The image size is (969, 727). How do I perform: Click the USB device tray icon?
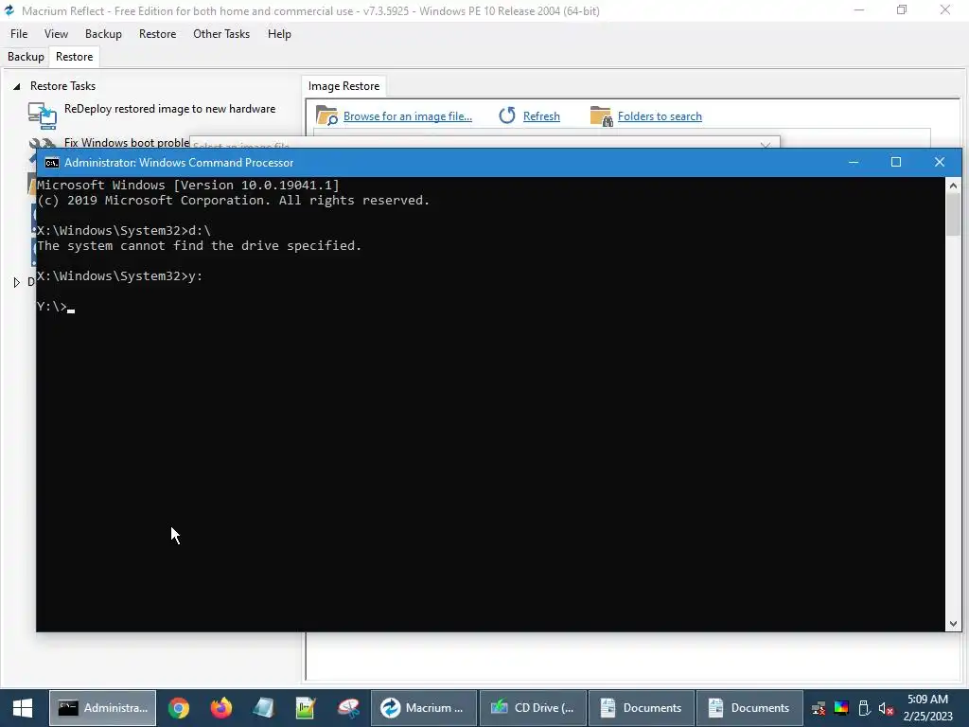pos(864,708)
